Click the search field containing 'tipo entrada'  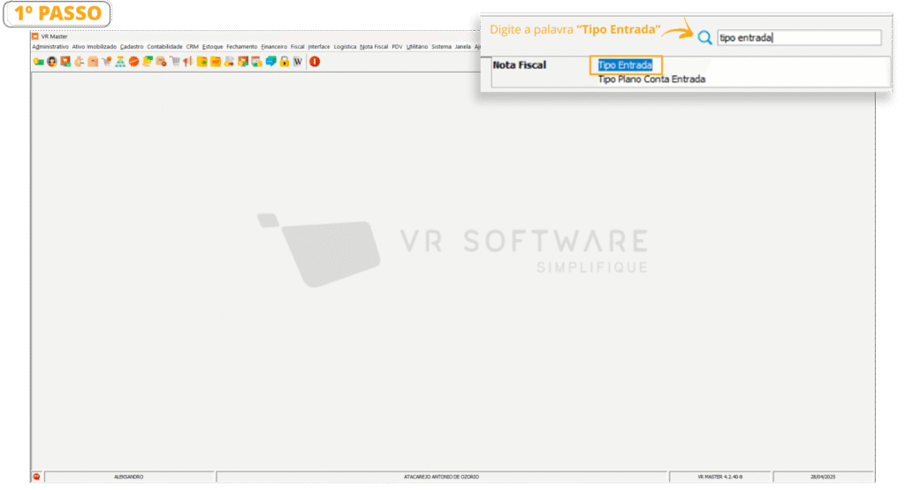point(799,37)
